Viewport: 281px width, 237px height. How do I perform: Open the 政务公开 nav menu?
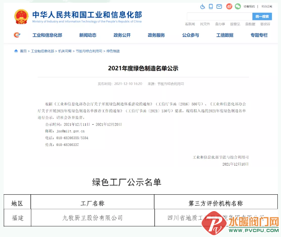coord(122,35)
